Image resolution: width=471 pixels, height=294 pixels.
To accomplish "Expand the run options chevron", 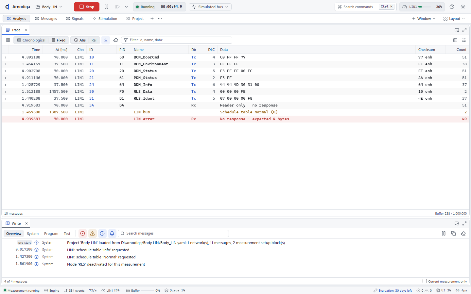I will [x=126, y=7].
